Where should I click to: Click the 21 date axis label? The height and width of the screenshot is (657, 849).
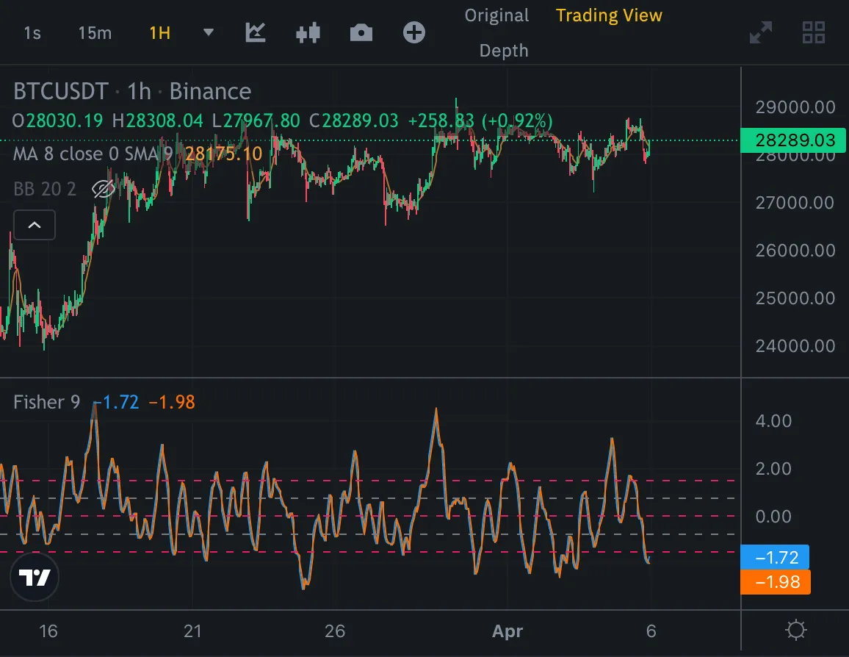point(192,631)
